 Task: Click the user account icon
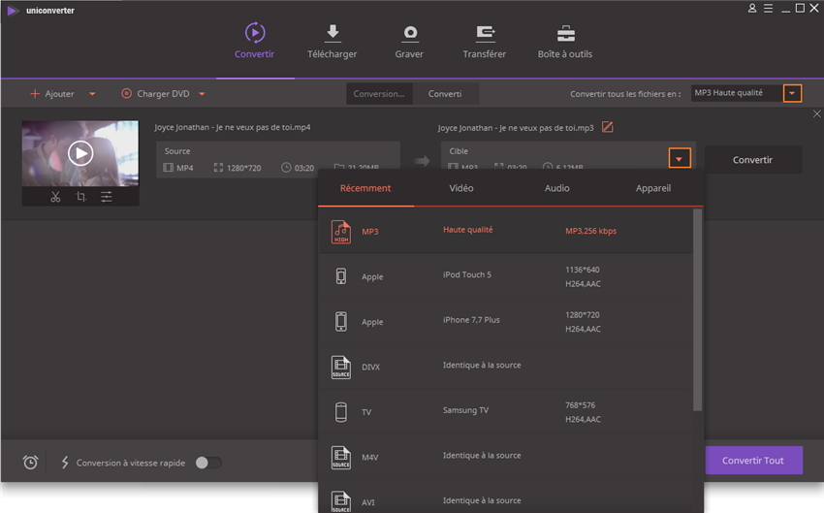pos(752,9)
